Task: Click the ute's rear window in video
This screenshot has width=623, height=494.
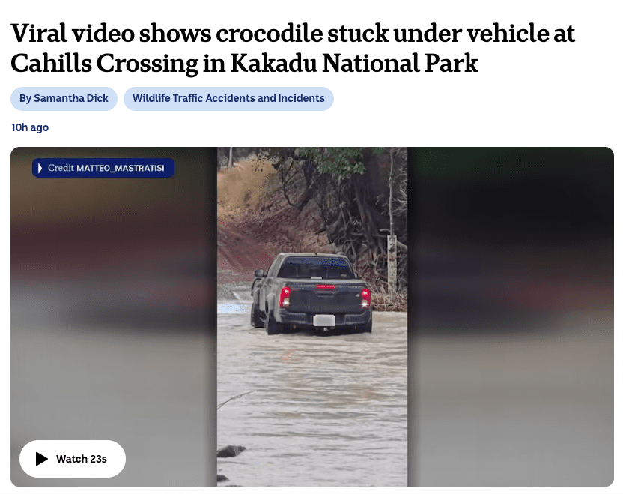Action: coord(316,268)
